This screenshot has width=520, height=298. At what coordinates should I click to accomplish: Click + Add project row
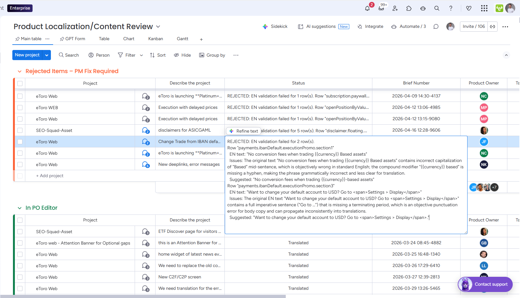(x=50, y=176)
